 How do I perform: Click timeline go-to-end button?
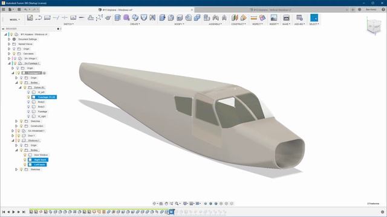24,212
